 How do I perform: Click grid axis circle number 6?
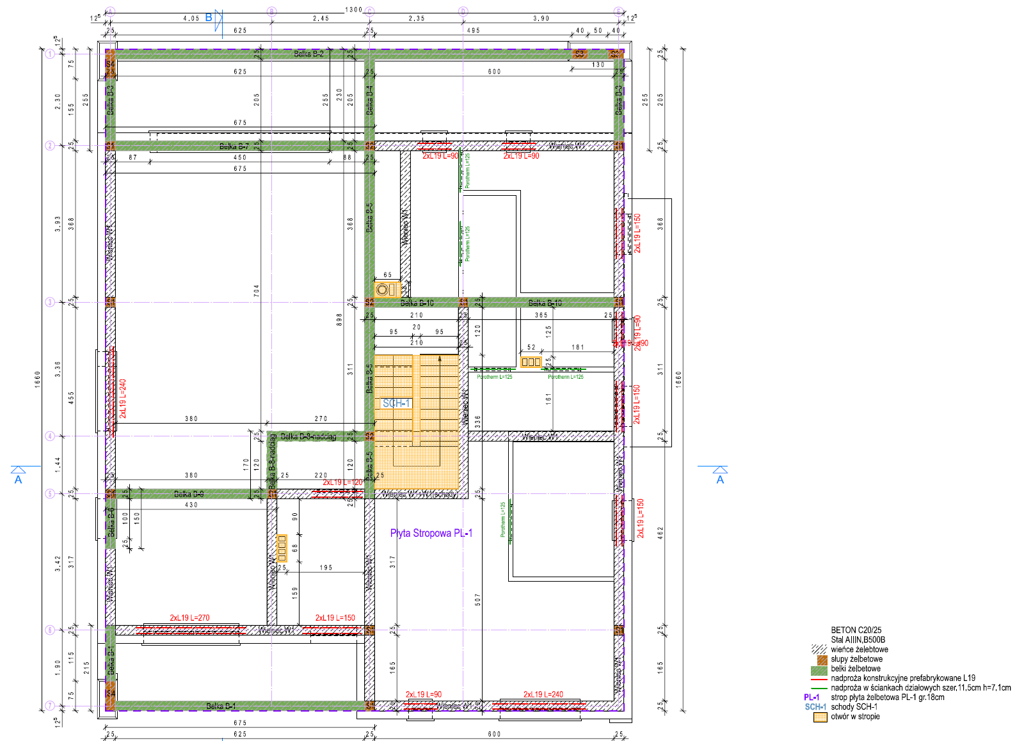click(x=50, y=630)
